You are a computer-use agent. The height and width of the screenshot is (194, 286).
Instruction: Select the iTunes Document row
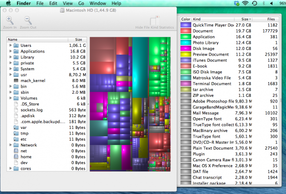pos(229,60)
